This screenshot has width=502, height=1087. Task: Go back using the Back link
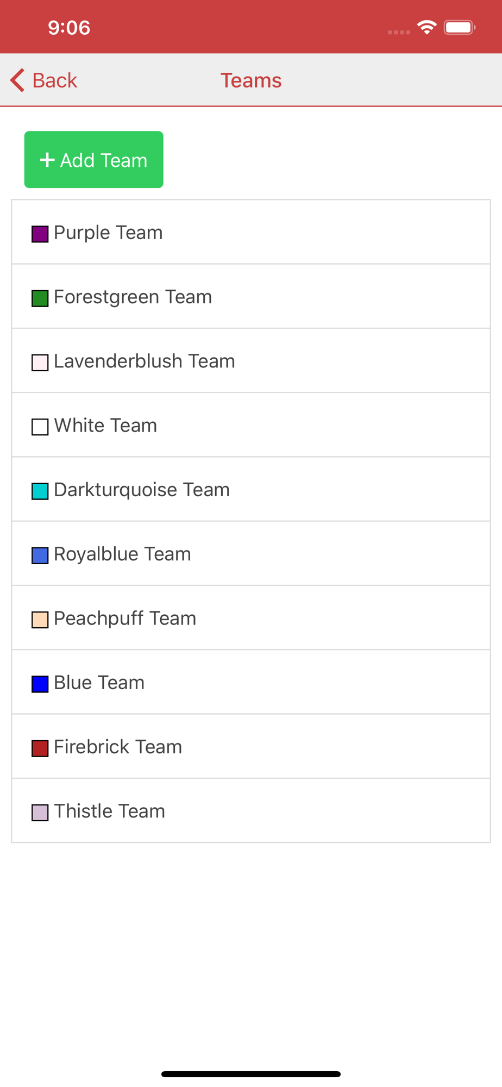click(x=55, y=80)
